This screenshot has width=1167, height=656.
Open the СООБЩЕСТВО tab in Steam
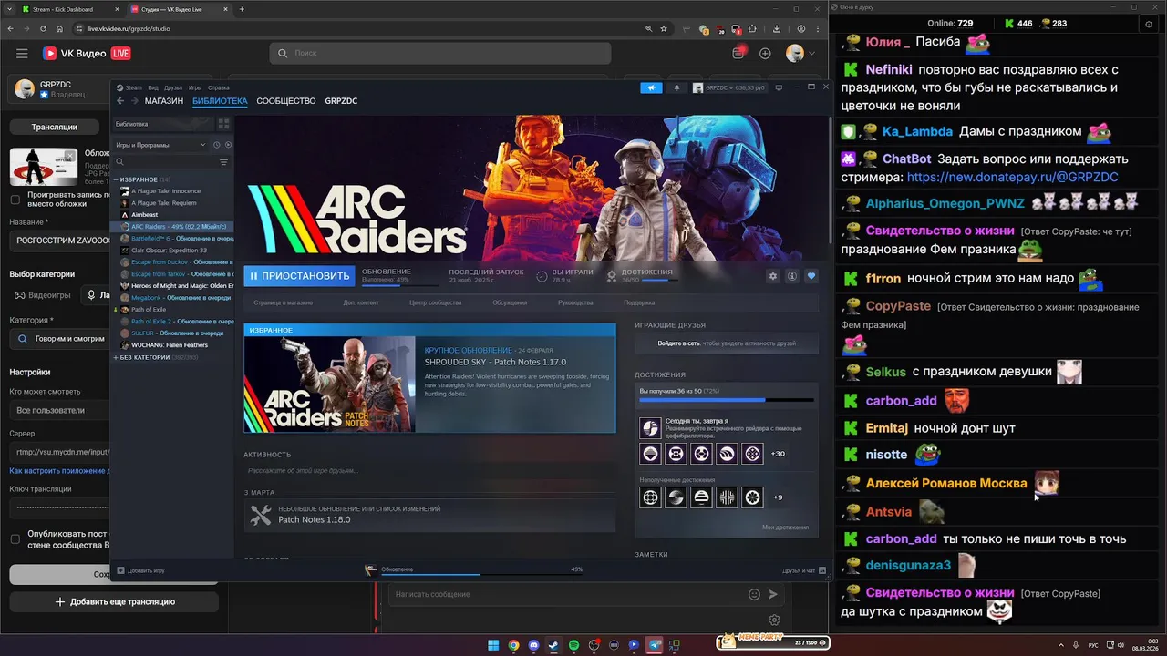286,101
